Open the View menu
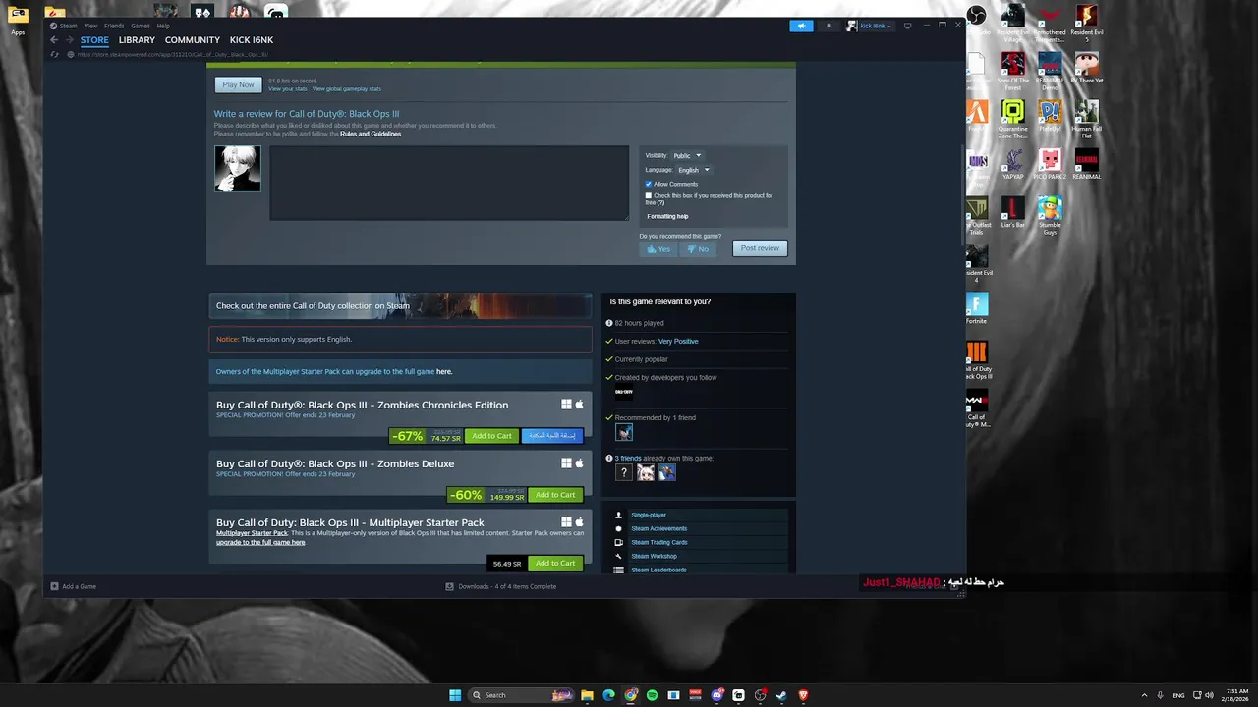The width and height of the screenshot is (1258, 707). [90, 26]
